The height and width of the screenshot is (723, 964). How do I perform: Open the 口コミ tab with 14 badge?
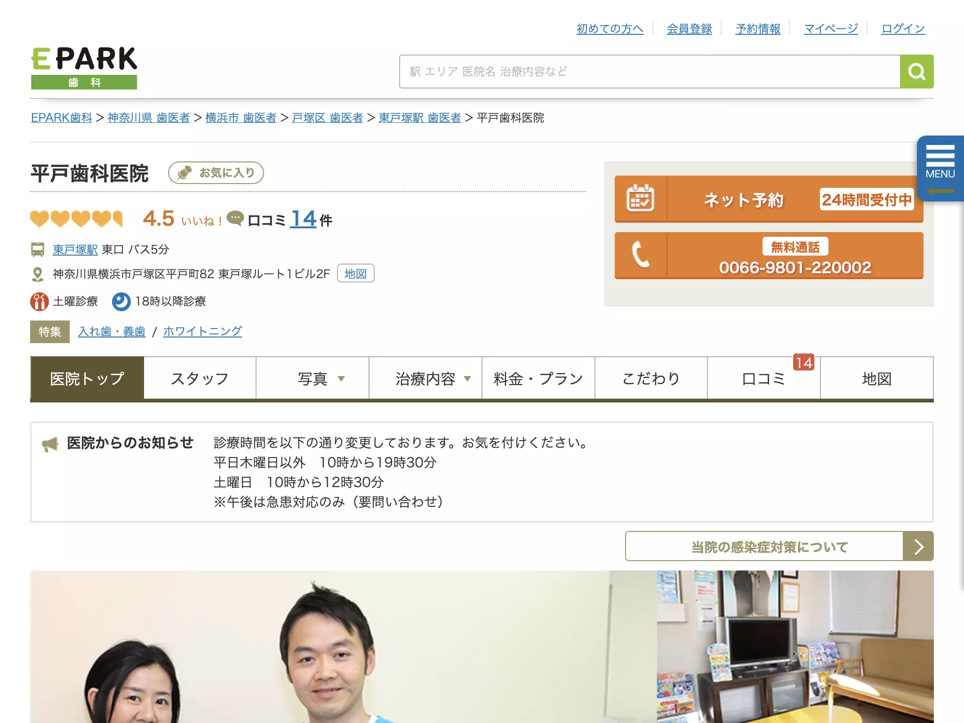coord(764,378)
